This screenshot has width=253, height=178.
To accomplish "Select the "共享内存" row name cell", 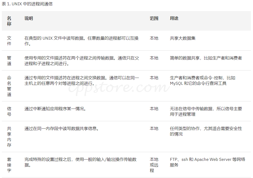I will click(x=9, y=137).
